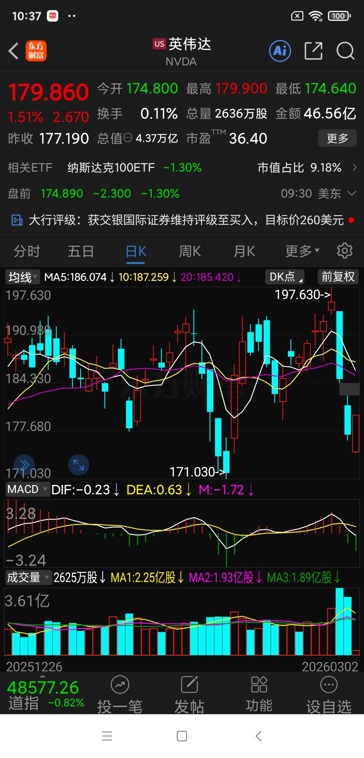This screenshot has height=758, width=364.
Task: Tap the double-arrow expand button on chart
Action: click(24, 464)
